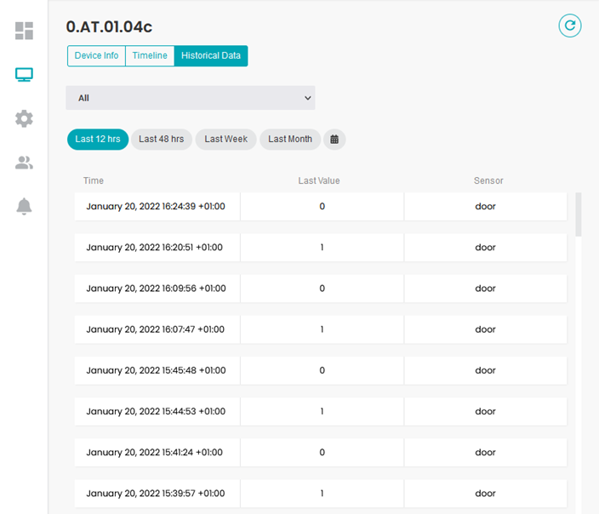Image resolution: width=599 pixels, height=514 pixels.
Task: Open the calendar date picker icon
Action: (334, 139)
